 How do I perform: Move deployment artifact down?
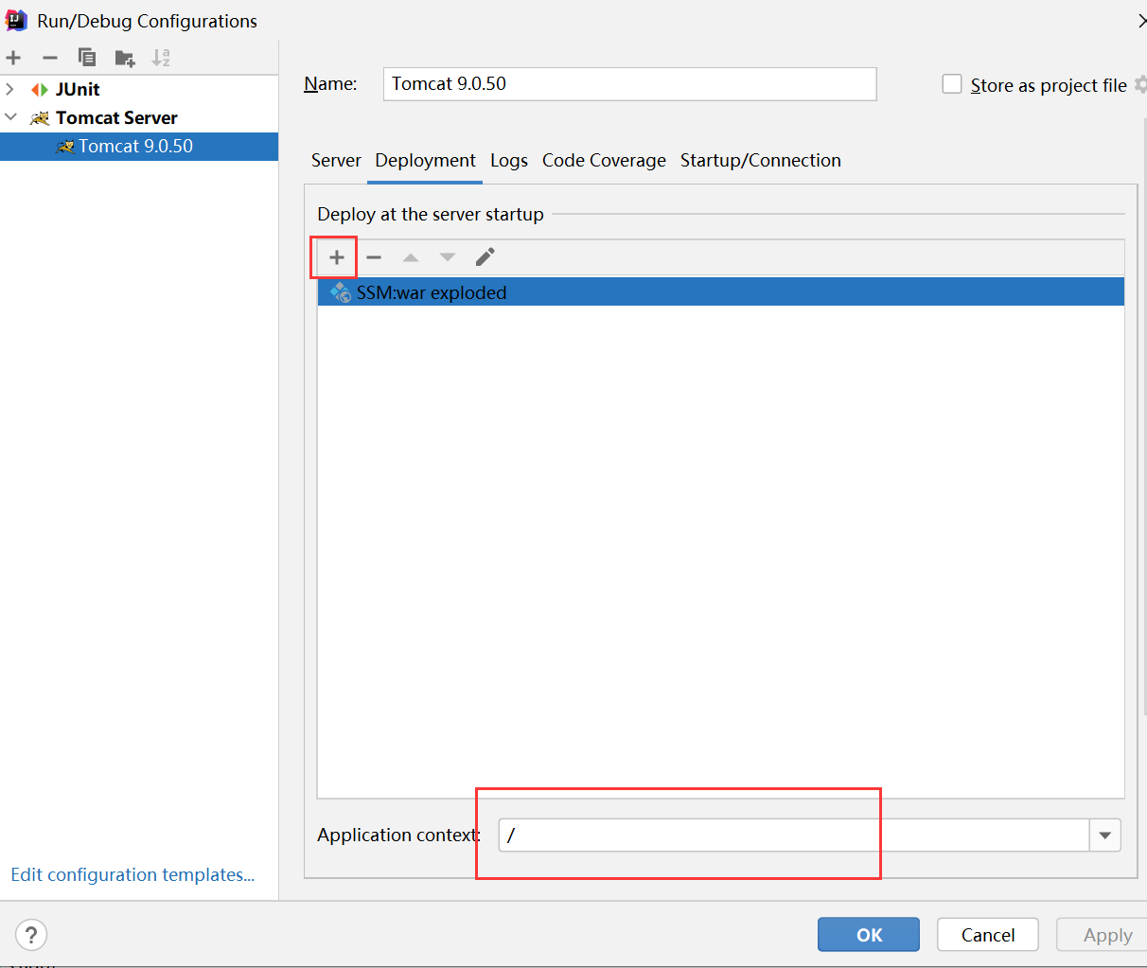[448, 257]
